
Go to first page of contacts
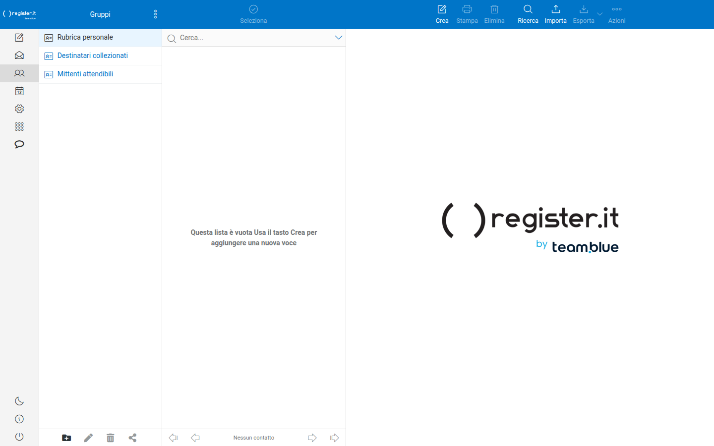click(x=173, y=438)
